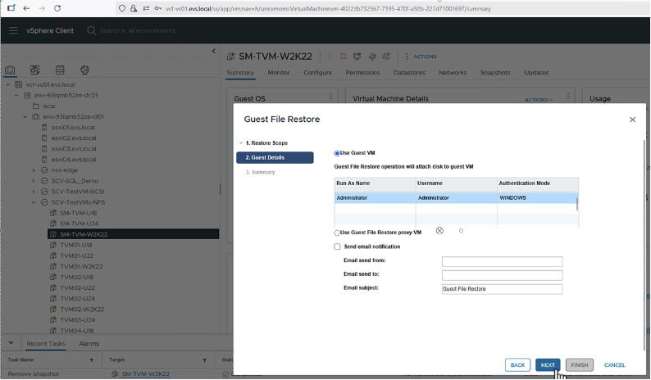
Task: Select the Use Guest VM option
Action: (x=337, y=153)
